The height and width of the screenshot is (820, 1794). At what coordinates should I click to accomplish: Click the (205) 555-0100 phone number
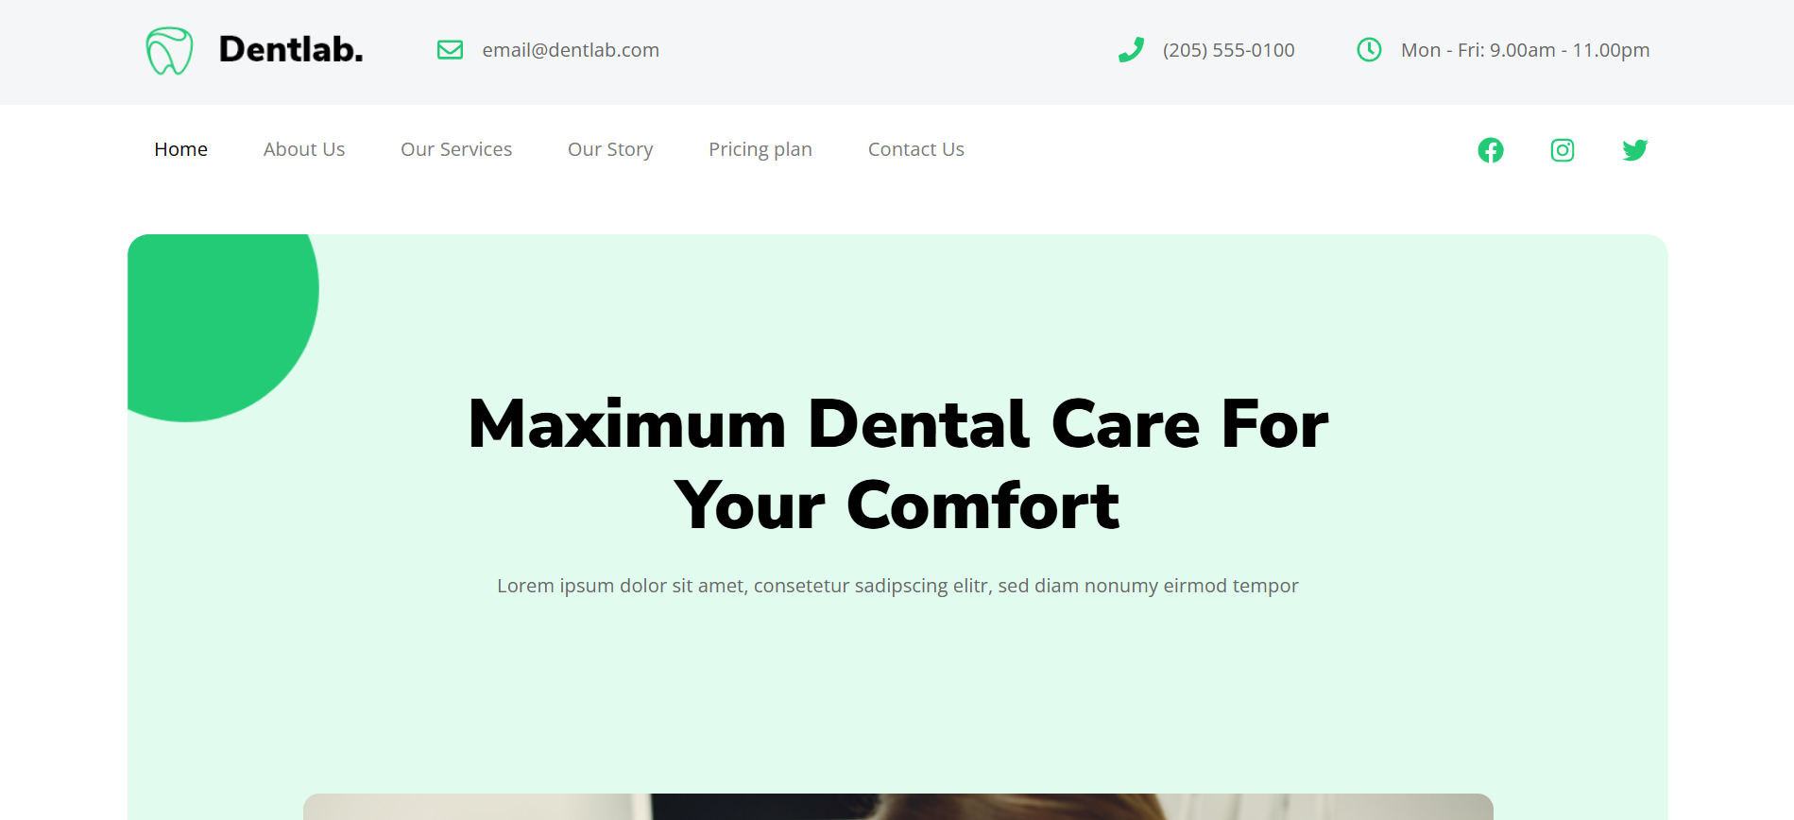tap(1229, 50)
